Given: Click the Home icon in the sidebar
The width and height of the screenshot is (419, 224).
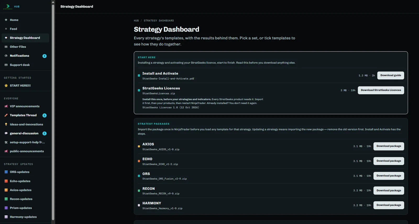Looking at the screenshot, I should pyautogui.click(x=6, y=20).
